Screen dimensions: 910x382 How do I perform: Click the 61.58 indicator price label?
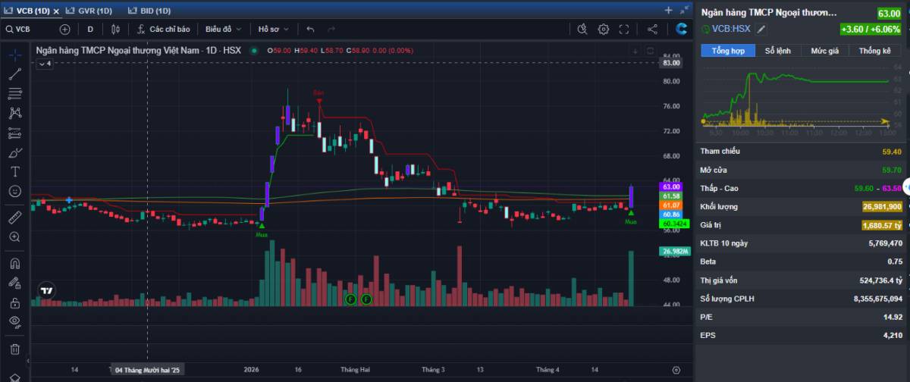(672, 196)
